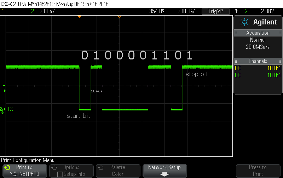This screenshot has width=283, height=178.
Task: Open the Acquisition panel header
Action: 258,33
